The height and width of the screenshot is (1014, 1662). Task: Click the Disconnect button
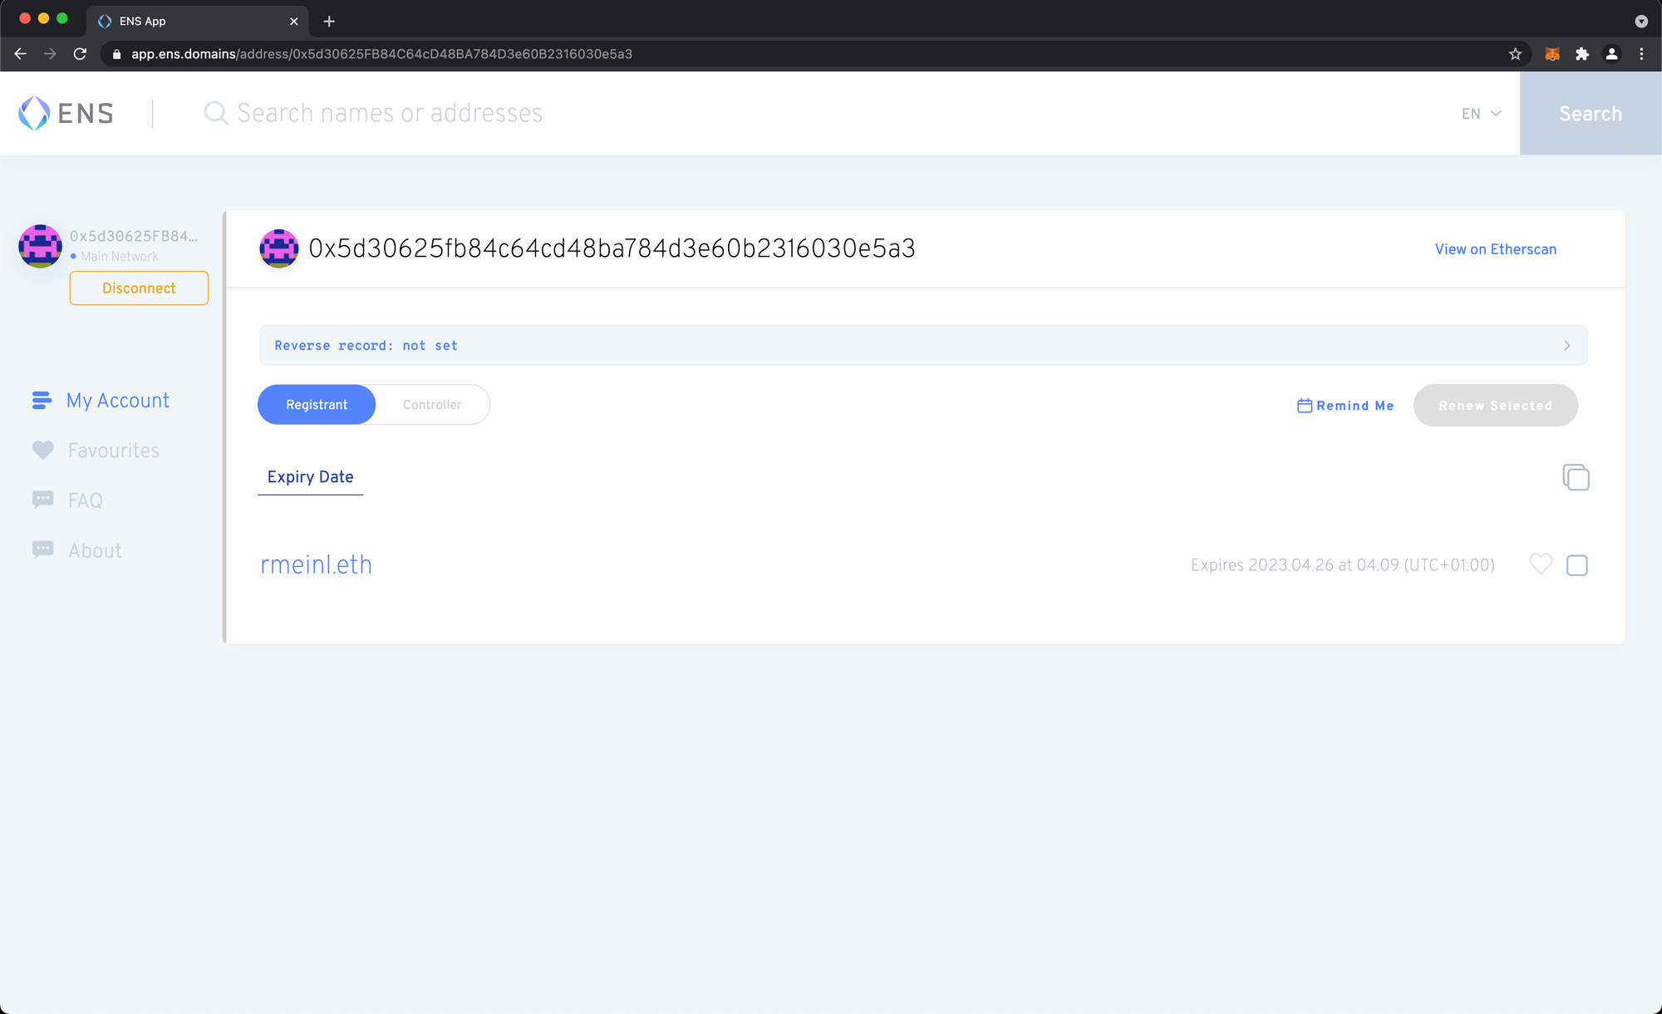point(139,288)
